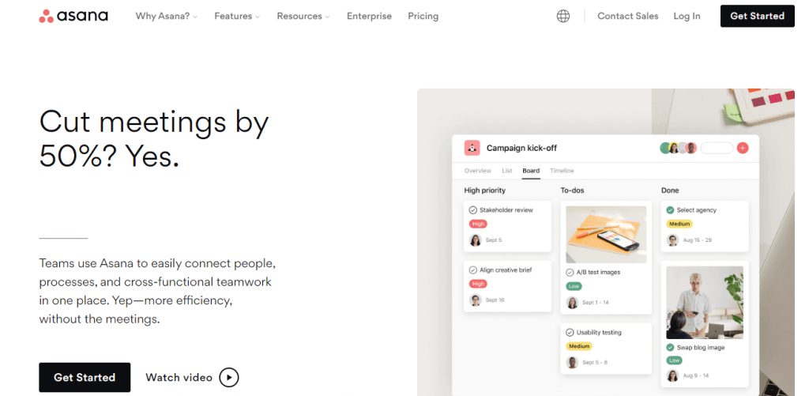Expand the Features dropdown menu
Viewport: 809px width, 396px height.
click(x=237, y=16)
